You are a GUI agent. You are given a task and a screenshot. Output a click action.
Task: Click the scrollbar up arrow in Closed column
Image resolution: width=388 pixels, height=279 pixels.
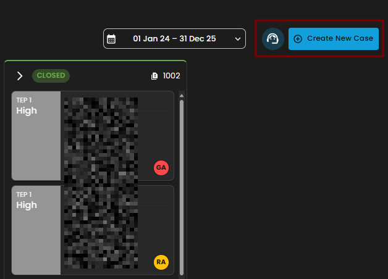182,95
